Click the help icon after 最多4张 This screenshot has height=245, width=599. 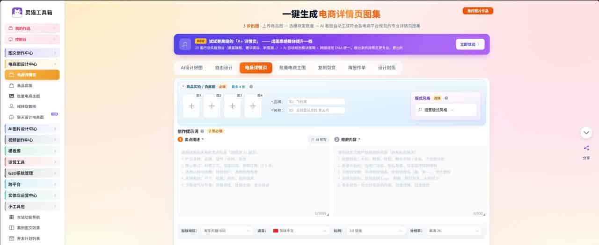click(251, 86)
